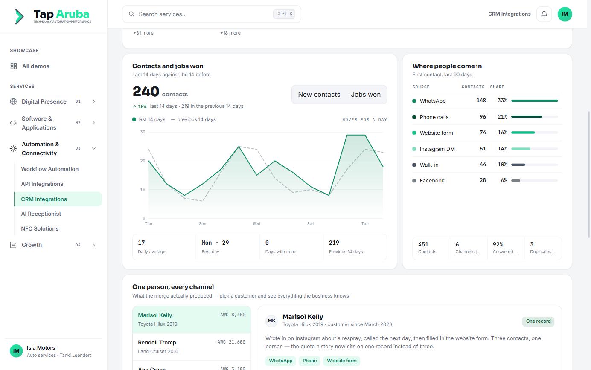Screen dimensions: 591x370
Task: Click the 451 Contacts summary card
Action: [431, 248]
